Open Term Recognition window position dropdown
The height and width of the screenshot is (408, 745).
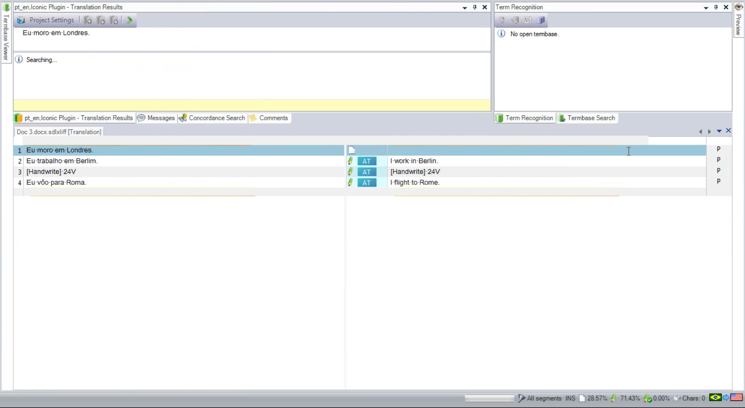[706, 8]
